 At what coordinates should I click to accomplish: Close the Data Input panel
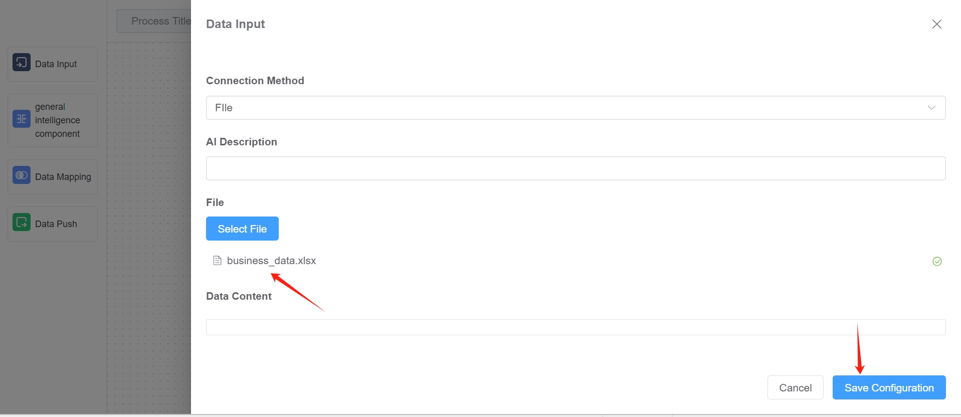(x=936, y=24)
